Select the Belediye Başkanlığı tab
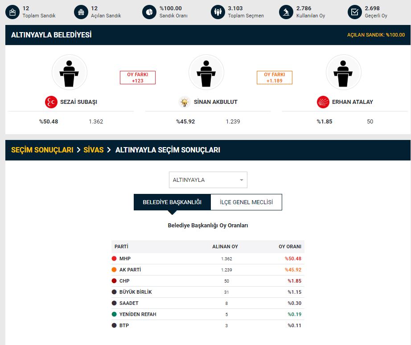Viewport: 411px width, 345px height. click(172, 202)
